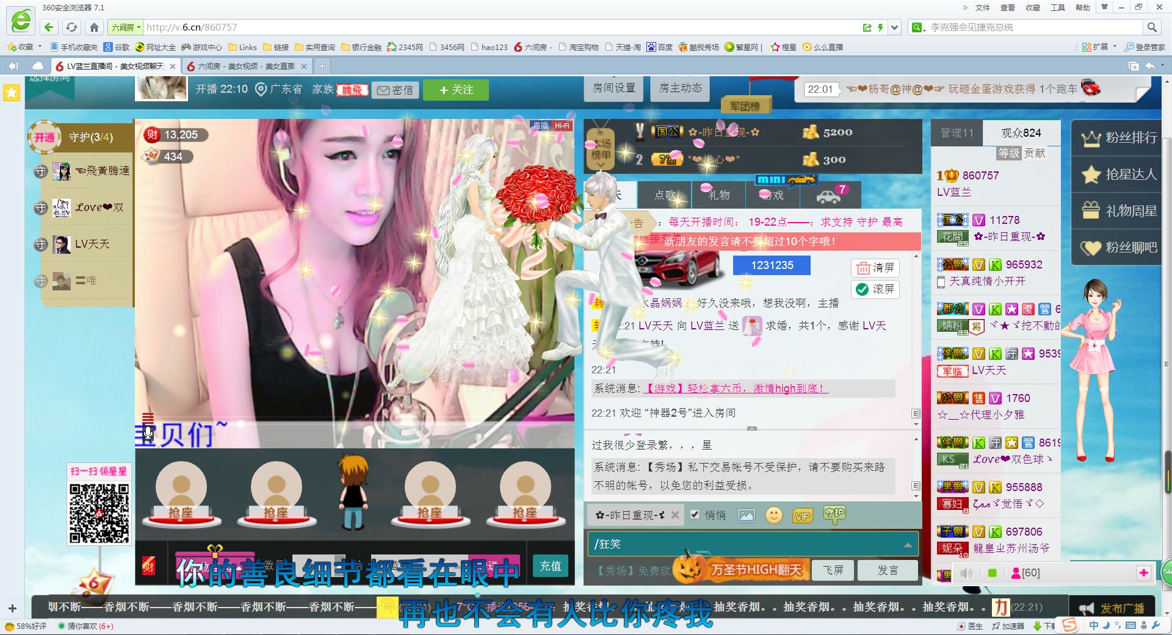Click the microphone icon on the video

pyautogui.click(x=148, y=434)
